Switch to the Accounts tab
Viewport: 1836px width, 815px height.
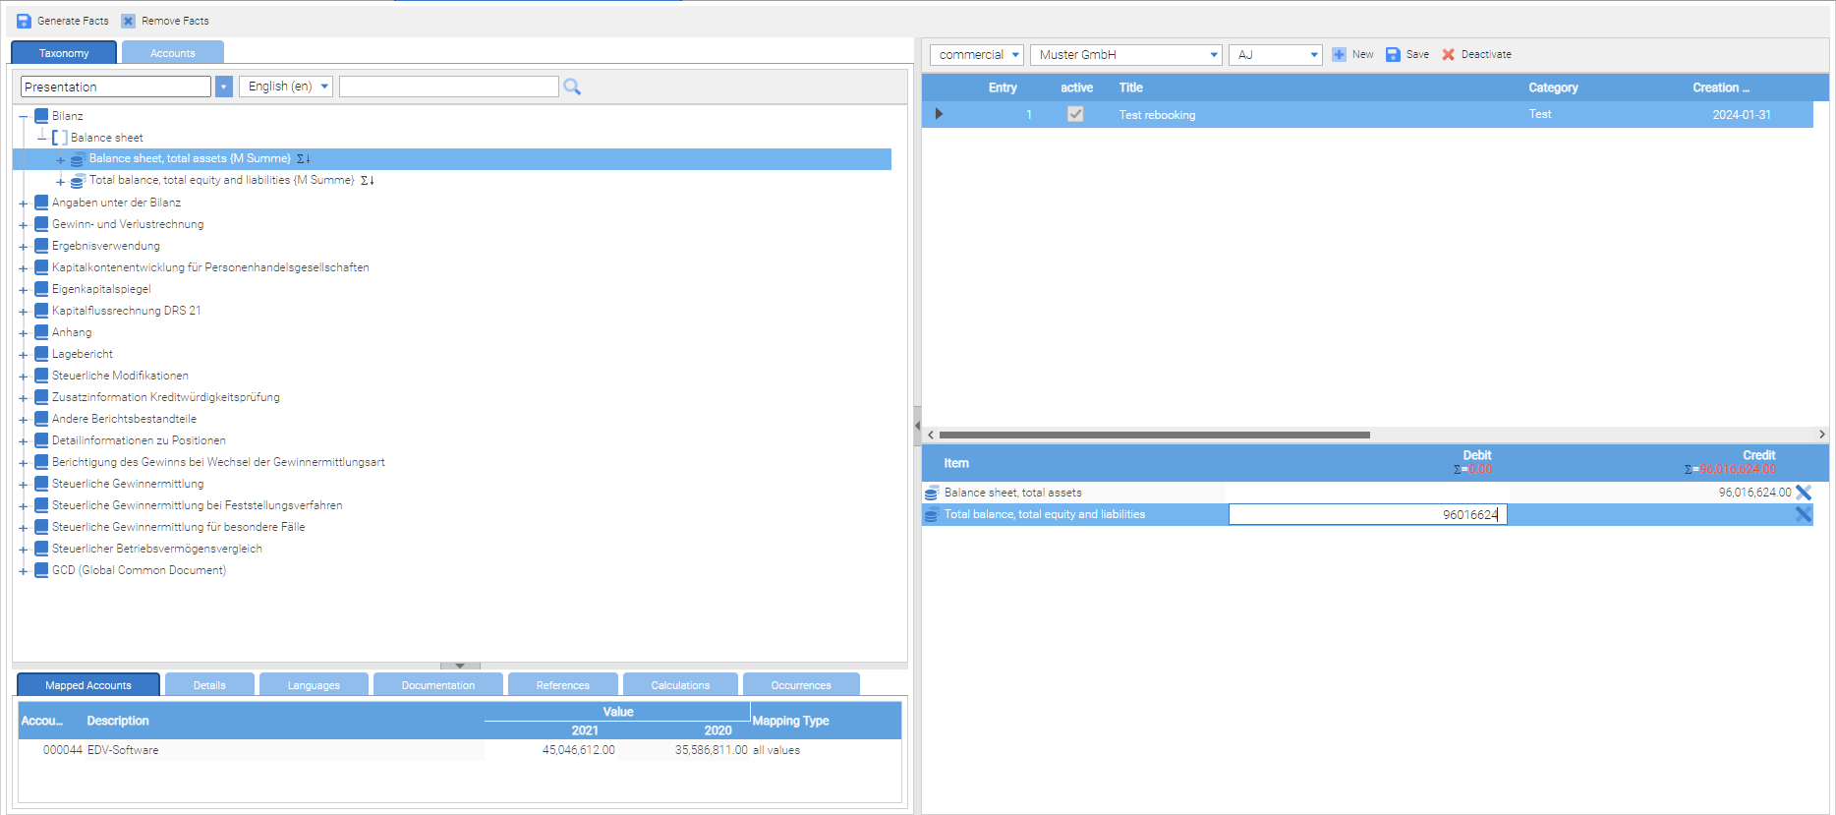tap(172, 53)
